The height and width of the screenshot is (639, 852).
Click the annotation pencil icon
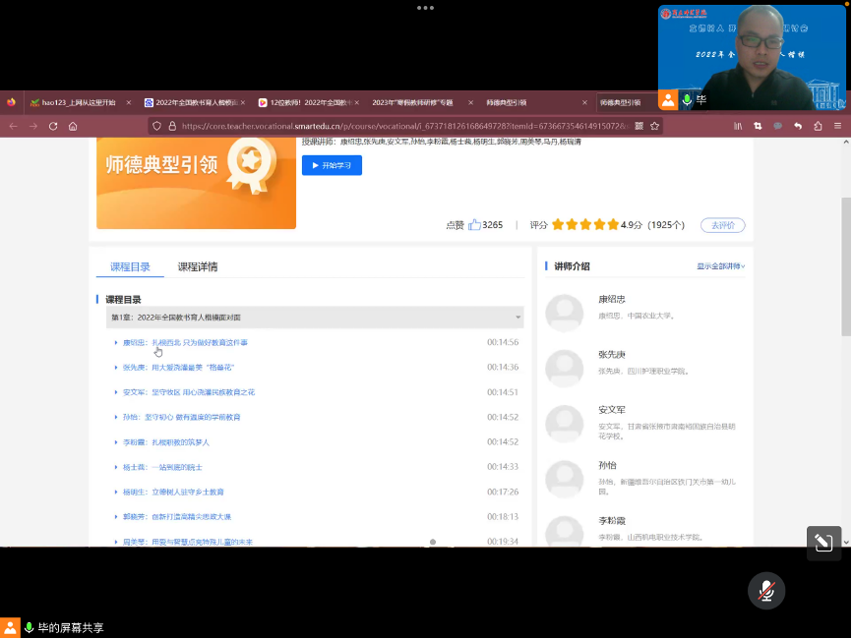coord(822,543)
